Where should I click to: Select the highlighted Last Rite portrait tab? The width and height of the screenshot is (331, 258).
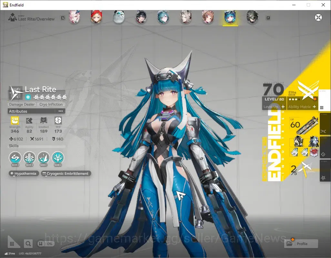pyautogui.click(x=230, y=18)
